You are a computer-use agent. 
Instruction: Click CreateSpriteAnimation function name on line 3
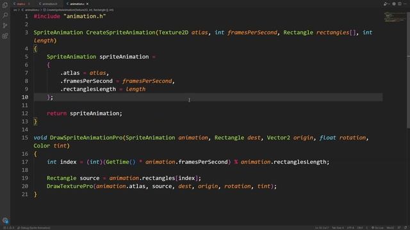121,33
